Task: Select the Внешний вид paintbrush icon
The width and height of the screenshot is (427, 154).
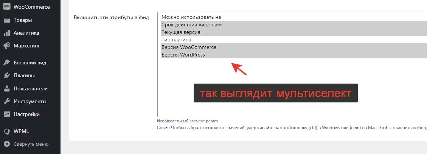Action: click(x=6, y=63)
